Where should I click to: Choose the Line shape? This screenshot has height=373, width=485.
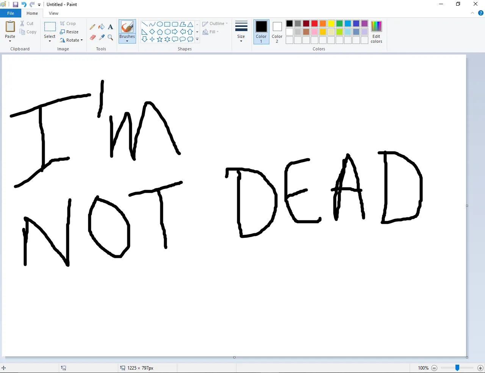coord(145,24)
